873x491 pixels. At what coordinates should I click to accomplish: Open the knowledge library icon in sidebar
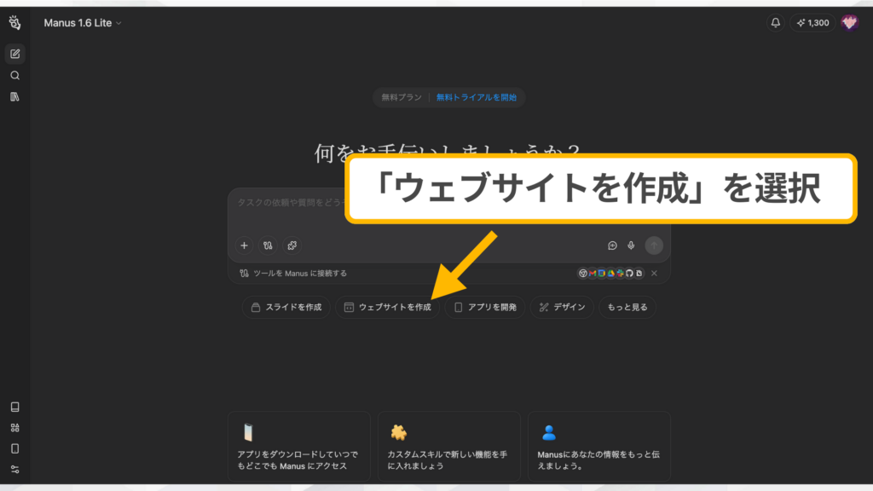[14, 96]
